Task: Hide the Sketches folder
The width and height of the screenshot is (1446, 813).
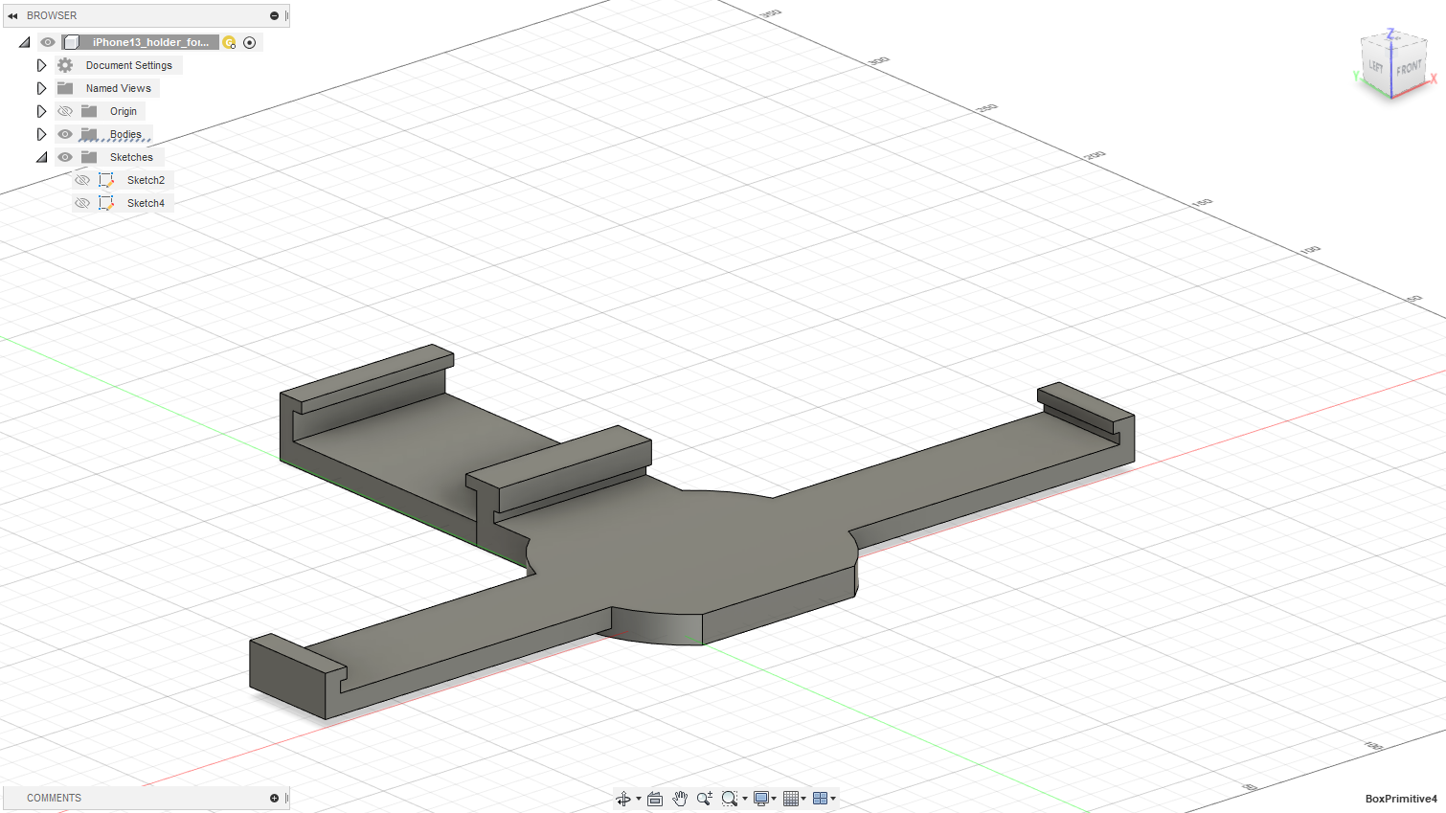Action: pos(65,157)
